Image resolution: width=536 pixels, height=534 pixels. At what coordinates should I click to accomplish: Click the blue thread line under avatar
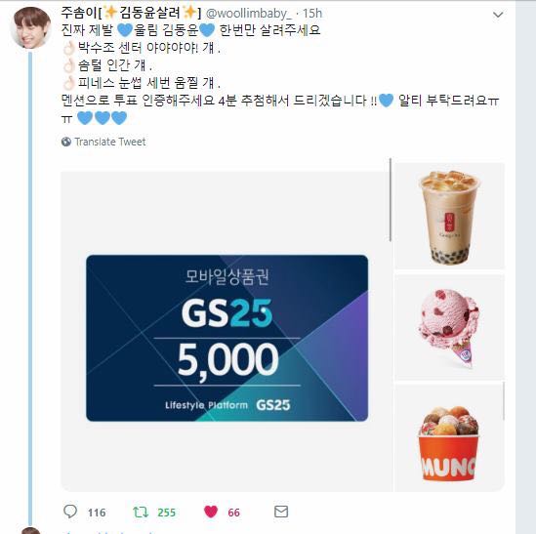(30, 289)
